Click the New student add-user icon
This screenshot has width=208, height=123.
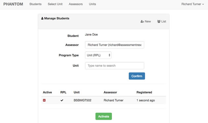click(x=142, y=21)
